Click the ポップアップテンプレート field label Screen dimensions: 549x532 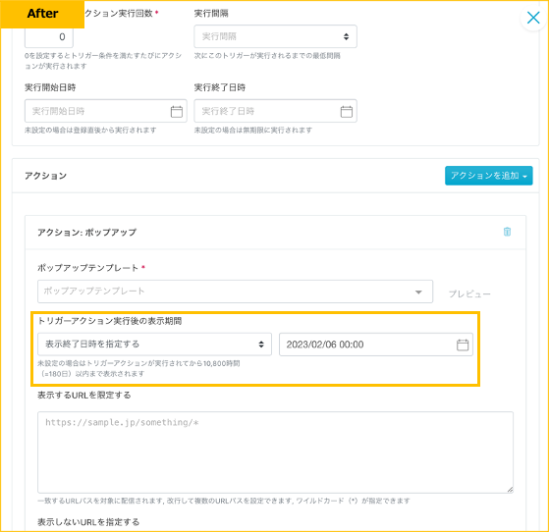tap(87, 268)
